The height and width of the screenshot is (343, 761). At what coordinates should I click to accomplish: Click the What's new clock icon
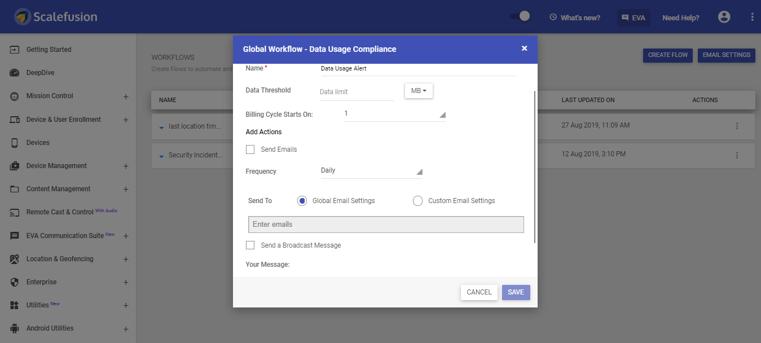(553, 17)
